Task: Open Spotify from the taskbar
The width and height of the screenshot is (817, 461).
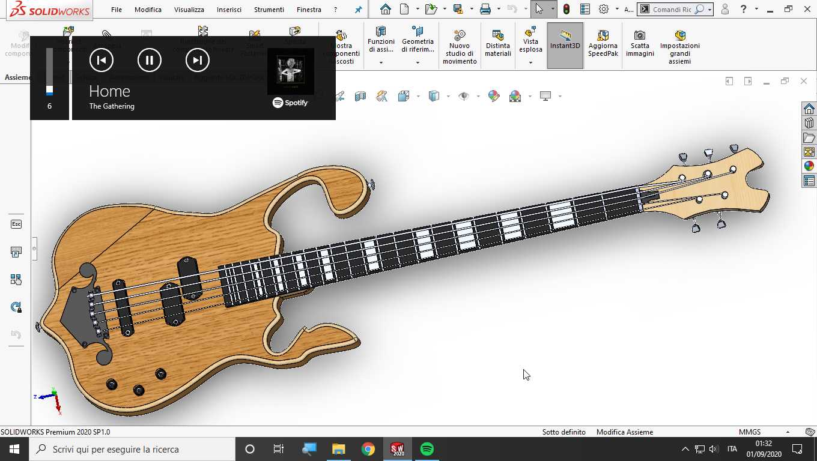Action: [x=427, y=449]
